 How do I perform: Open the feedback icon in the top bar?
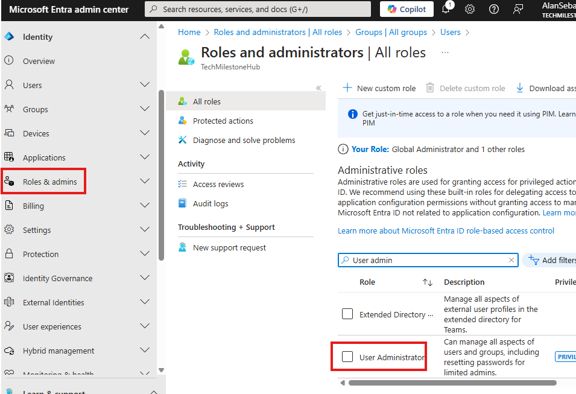518,9
